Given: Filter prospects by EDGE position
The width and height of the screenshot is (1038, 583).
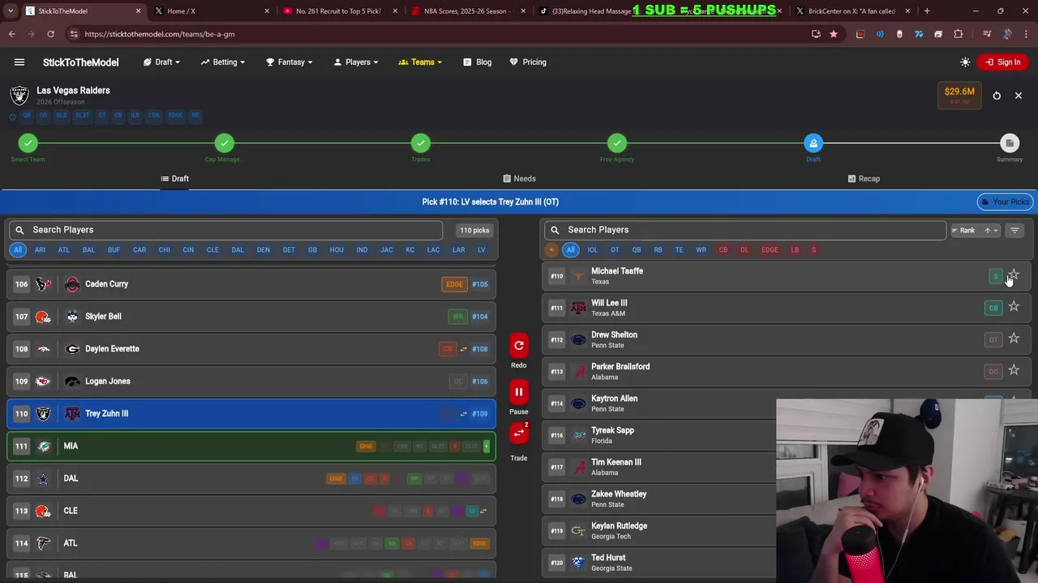Looking at the screenshot, I should (x=770, y=249).
